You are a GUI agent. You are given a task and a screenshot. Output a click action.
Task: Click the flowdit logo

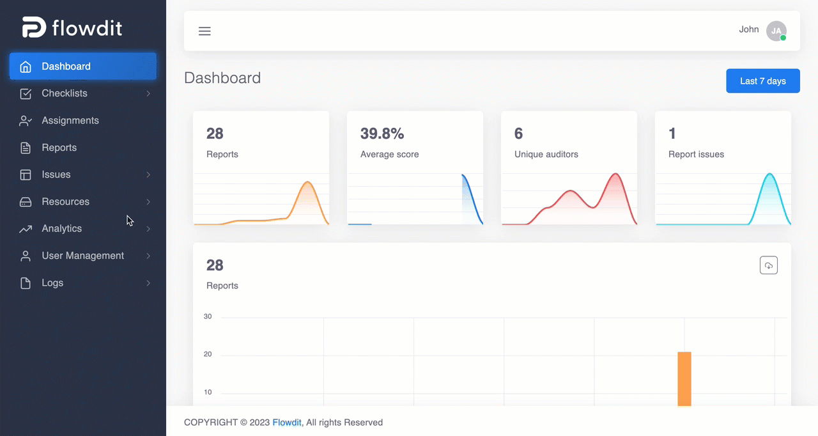72,27
